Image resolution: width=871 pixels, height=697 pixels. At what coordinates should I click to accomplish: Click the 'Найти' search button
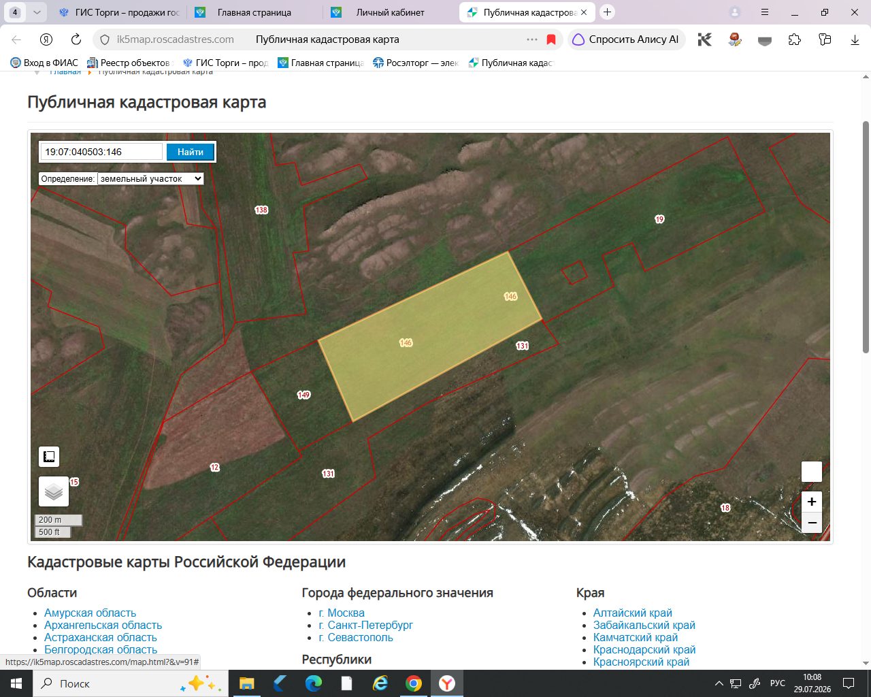(x=191, y=152)
